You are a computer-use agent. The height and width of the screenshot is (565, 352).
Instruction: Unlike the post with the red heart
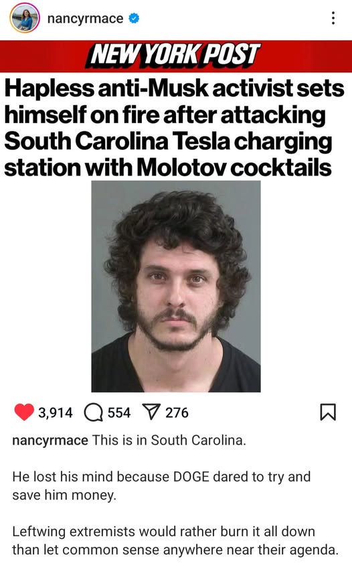(24, 412)
